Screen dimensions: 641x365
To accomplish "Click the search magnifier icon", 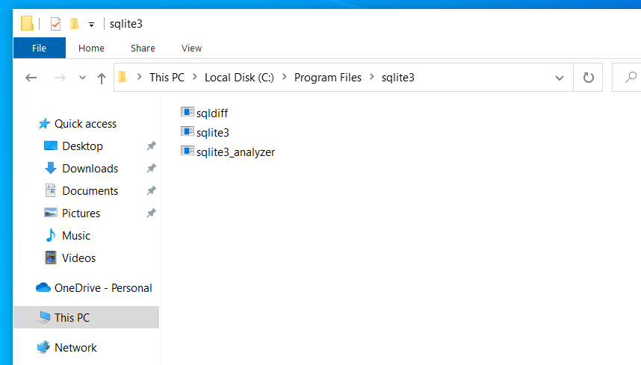I will [631, 77].
